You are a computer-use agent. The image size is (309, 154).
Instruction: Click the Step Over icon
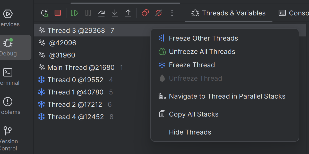[x=101, y=13]
